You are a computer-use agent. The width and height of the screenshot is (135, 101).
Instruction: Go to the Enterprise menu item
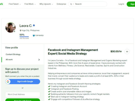point(61,4)
